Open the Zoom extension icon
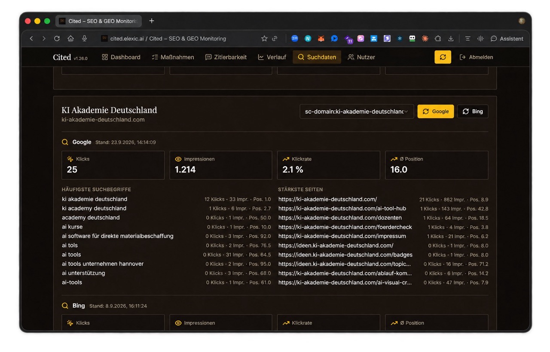The image size is (550, 352). (295, 38)
